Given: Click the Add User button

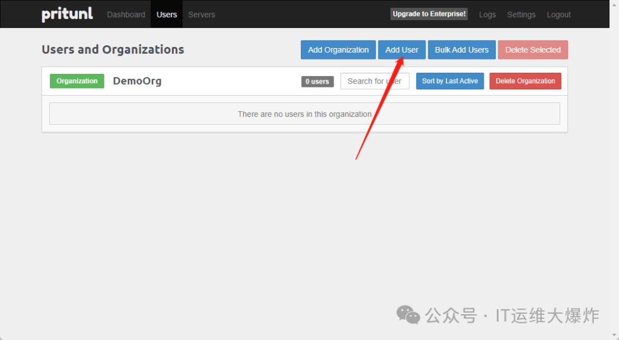Looking at the screenshot, I should (401, 50).
